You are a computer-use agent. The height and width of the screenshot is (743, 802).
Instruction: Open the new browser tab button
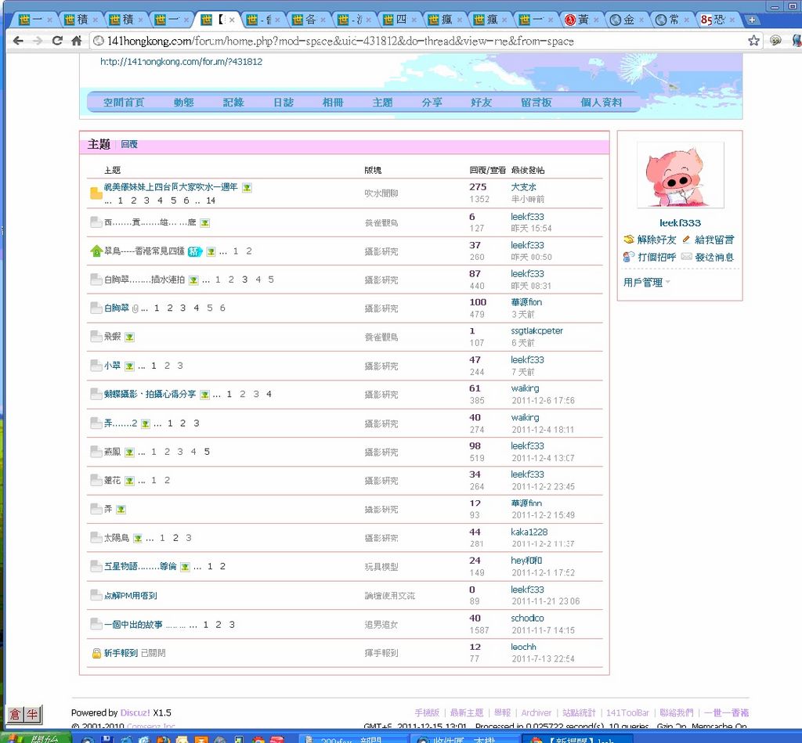point(752,20)
